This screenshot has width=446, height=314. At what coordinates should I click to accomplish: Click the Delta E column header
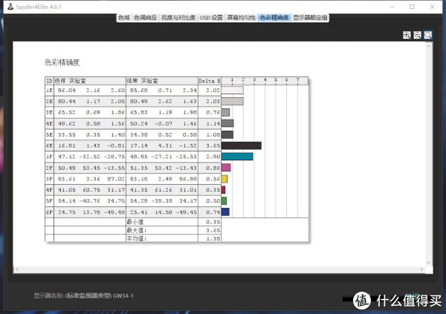click(210, 81)
